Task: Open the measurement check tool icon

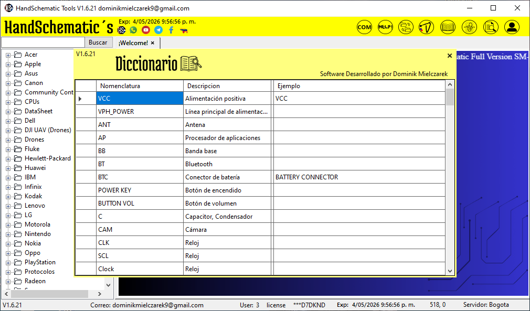Action: [x=426, y=27]
